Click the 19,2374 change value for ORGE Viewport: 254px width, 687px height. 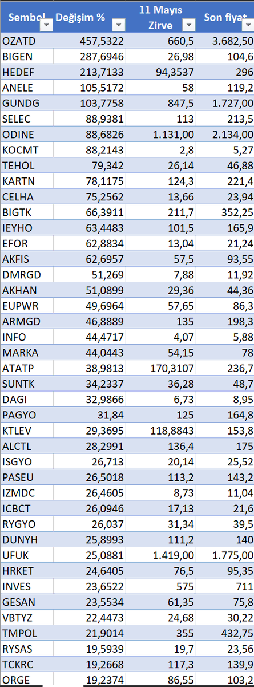(x=90, y=681)
